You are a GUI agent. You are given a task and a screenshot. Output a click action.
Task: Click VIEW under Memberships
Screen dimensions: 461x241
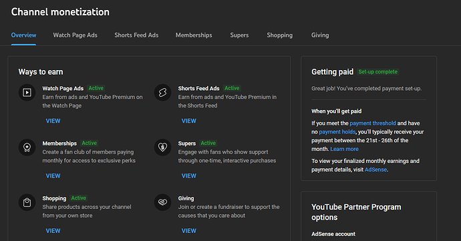point(53,176)
